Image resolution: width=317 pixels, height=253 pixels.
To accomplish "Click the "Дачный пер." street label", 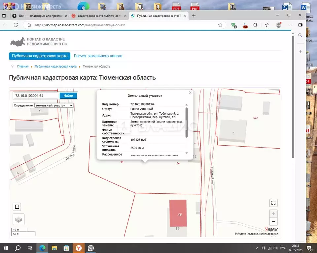I will (x=70, y=153).
